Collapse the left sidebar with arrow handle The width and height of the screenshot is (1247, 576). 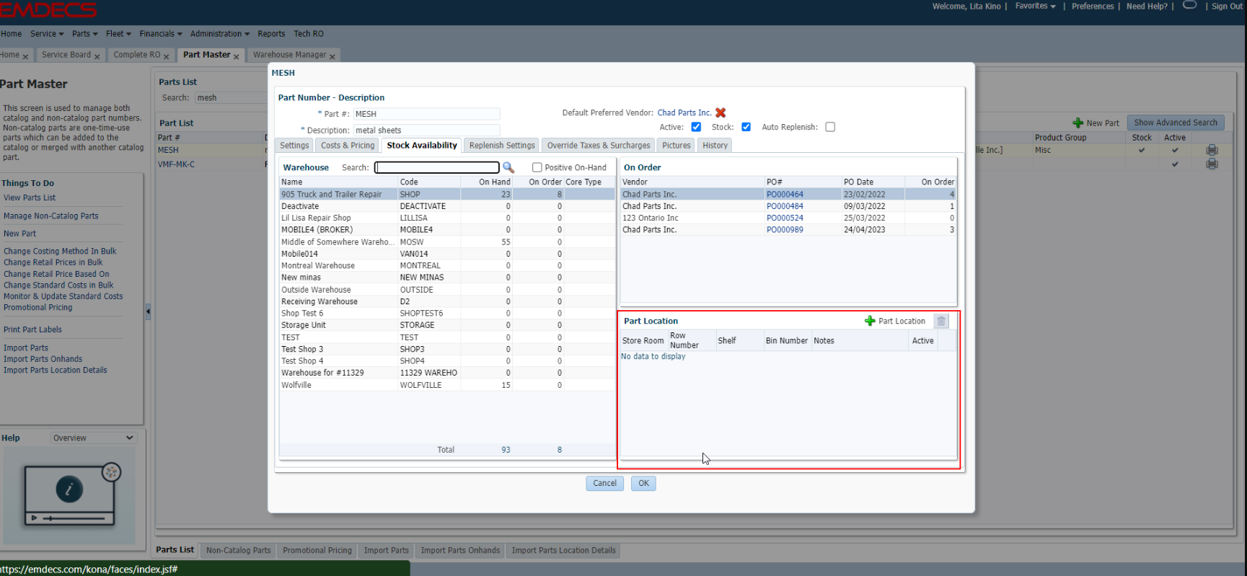(148, 311)
